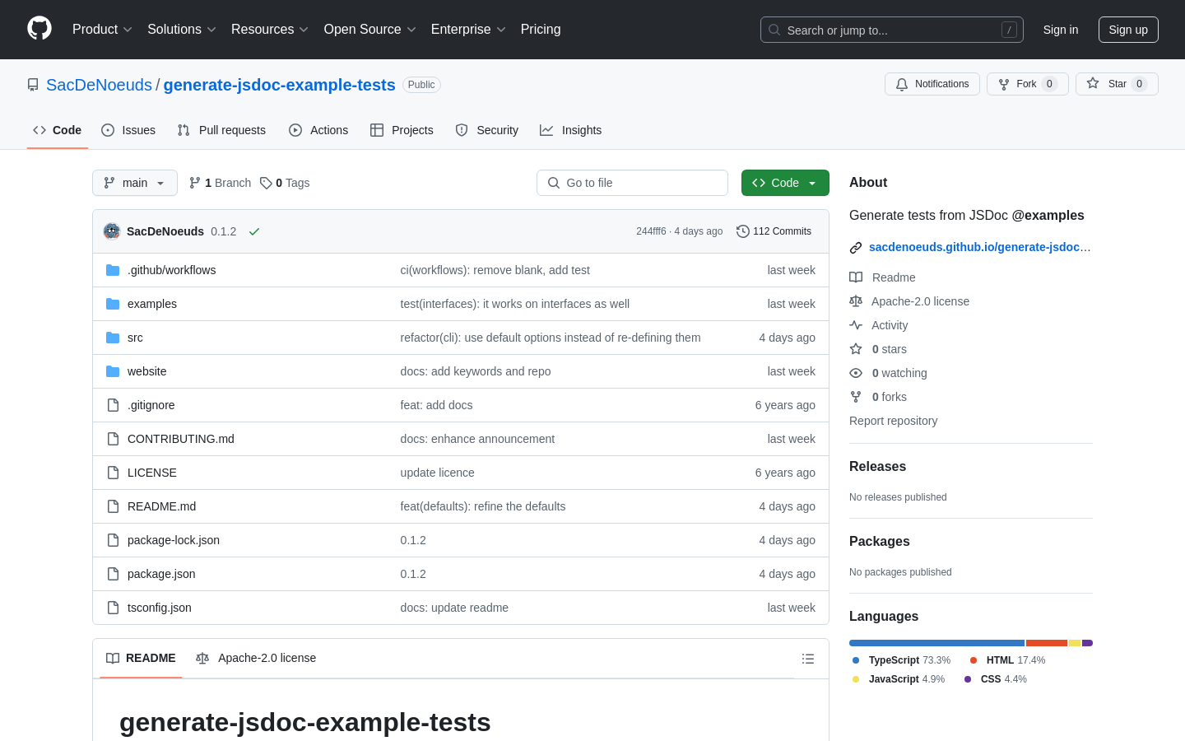
Task: Switch to the Actions tab
Action: (318, 130)
